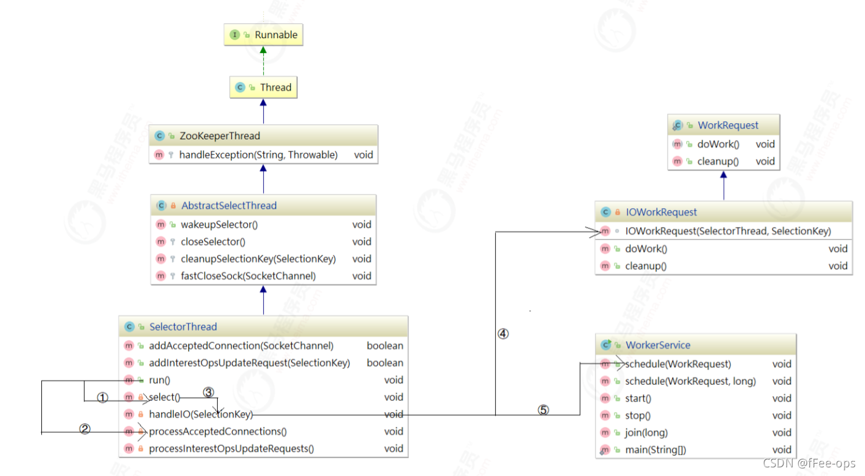Click the method icon on fastCloseSock row

pos(160,276)
